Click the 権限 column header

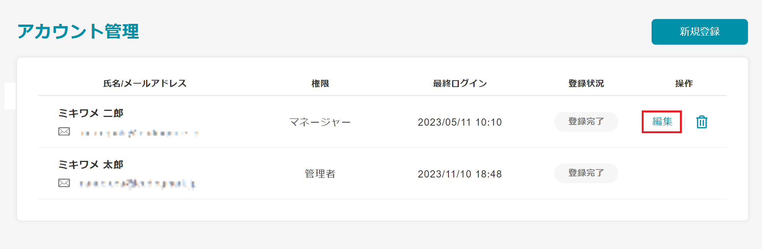tap(320, 83)
